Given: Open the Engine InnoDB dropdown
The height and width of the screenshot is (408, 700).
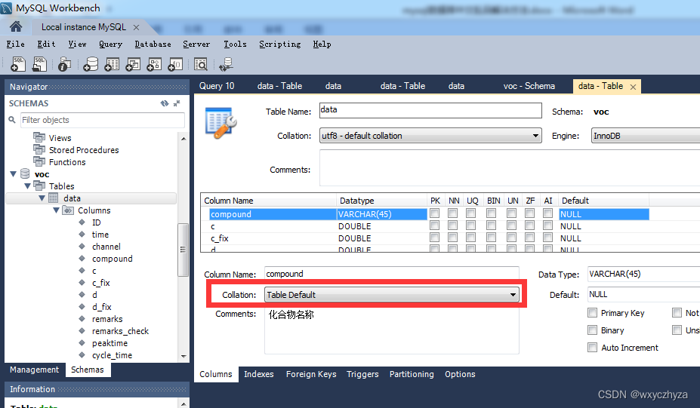Looking at the screenshot, I should coord(646,136).
